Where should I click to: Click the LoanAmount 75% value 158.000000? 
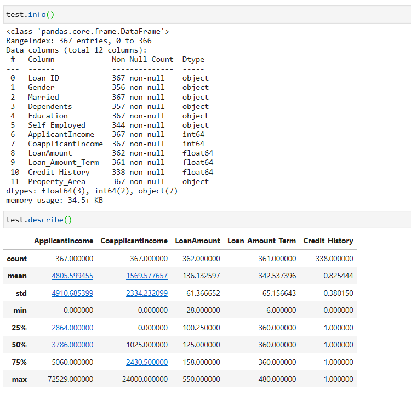click(x=201, y=362)
